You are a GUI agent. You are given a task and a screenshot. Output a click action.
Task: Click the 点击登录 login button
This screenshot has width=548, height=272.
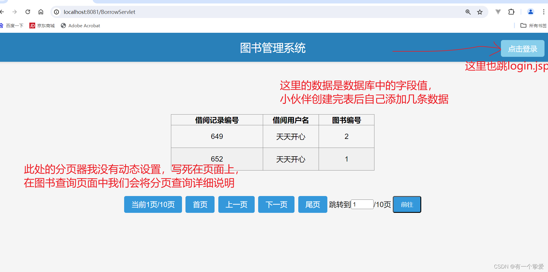[522, 48]
